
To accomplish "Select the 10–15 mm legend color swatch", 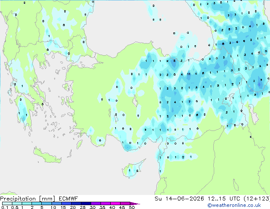I will (x=56, y=203).
